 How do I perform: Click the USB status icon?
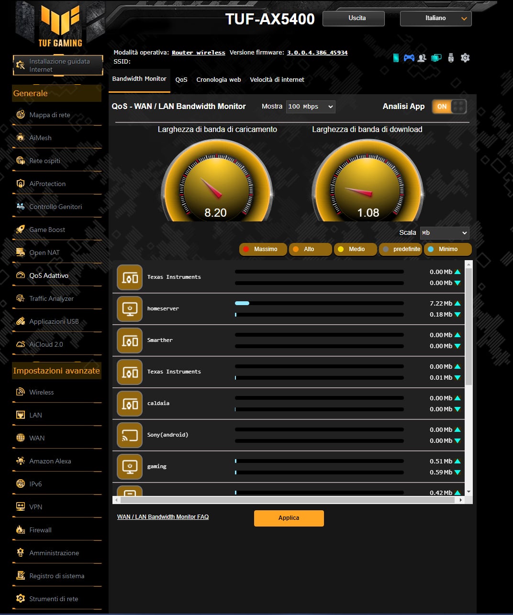pos(451,58)
